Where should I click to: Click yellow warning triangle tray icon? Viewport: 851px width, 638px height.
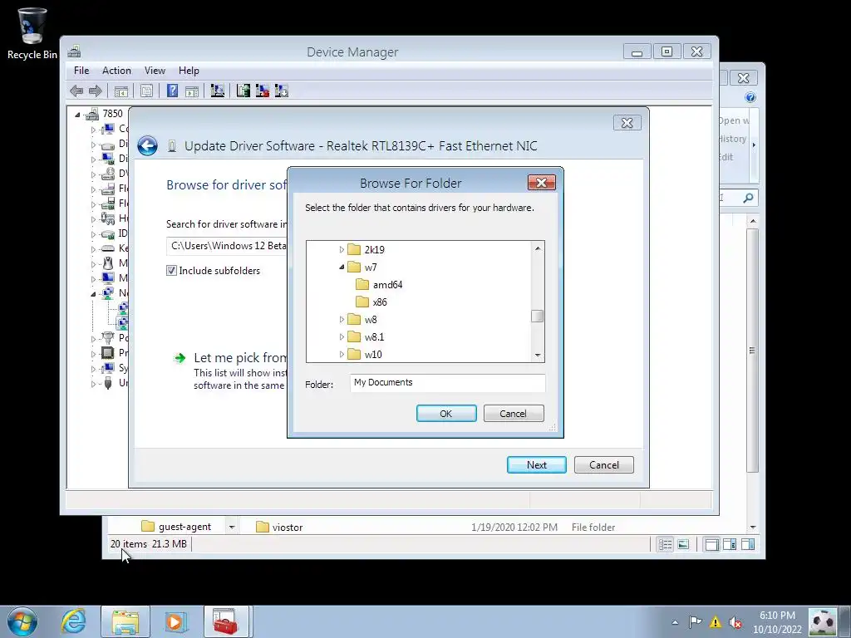(x=716, y=621)
